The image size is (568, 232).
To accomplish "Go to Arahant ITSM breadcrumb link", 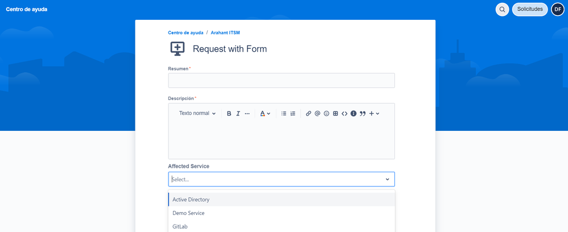I will click(x=225, y=32).
